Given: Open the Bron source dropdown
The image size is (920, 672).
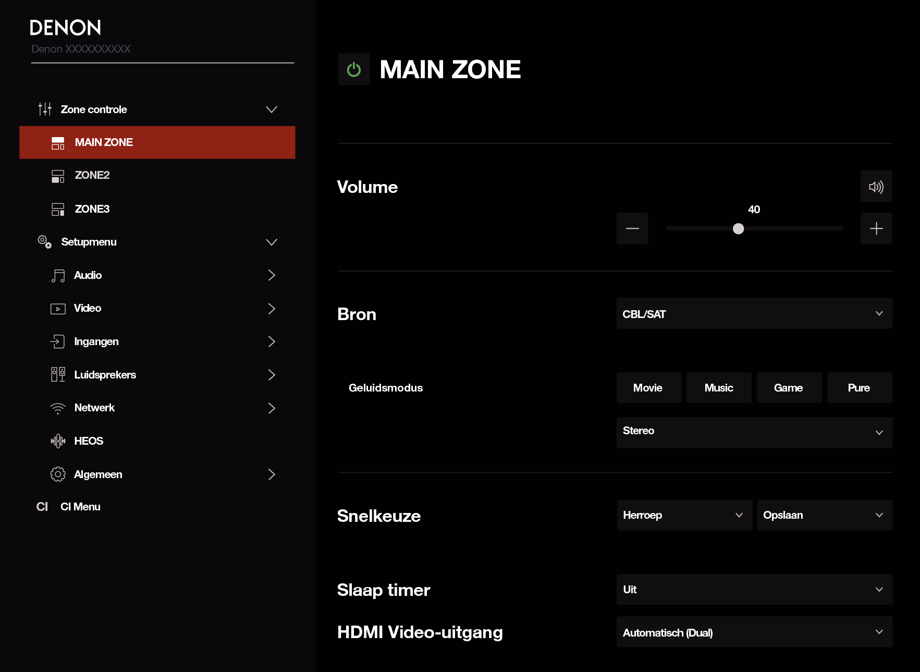Looking at the screenshot, I should [754, 314].
